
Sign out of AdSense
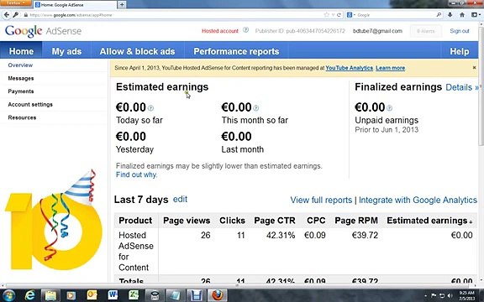460,31
